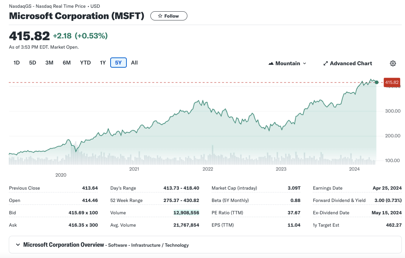Click the 52 Week Range value 275.37 - 430.82
405x258 pixels.
pyautogui.click(x=181, y=200)
